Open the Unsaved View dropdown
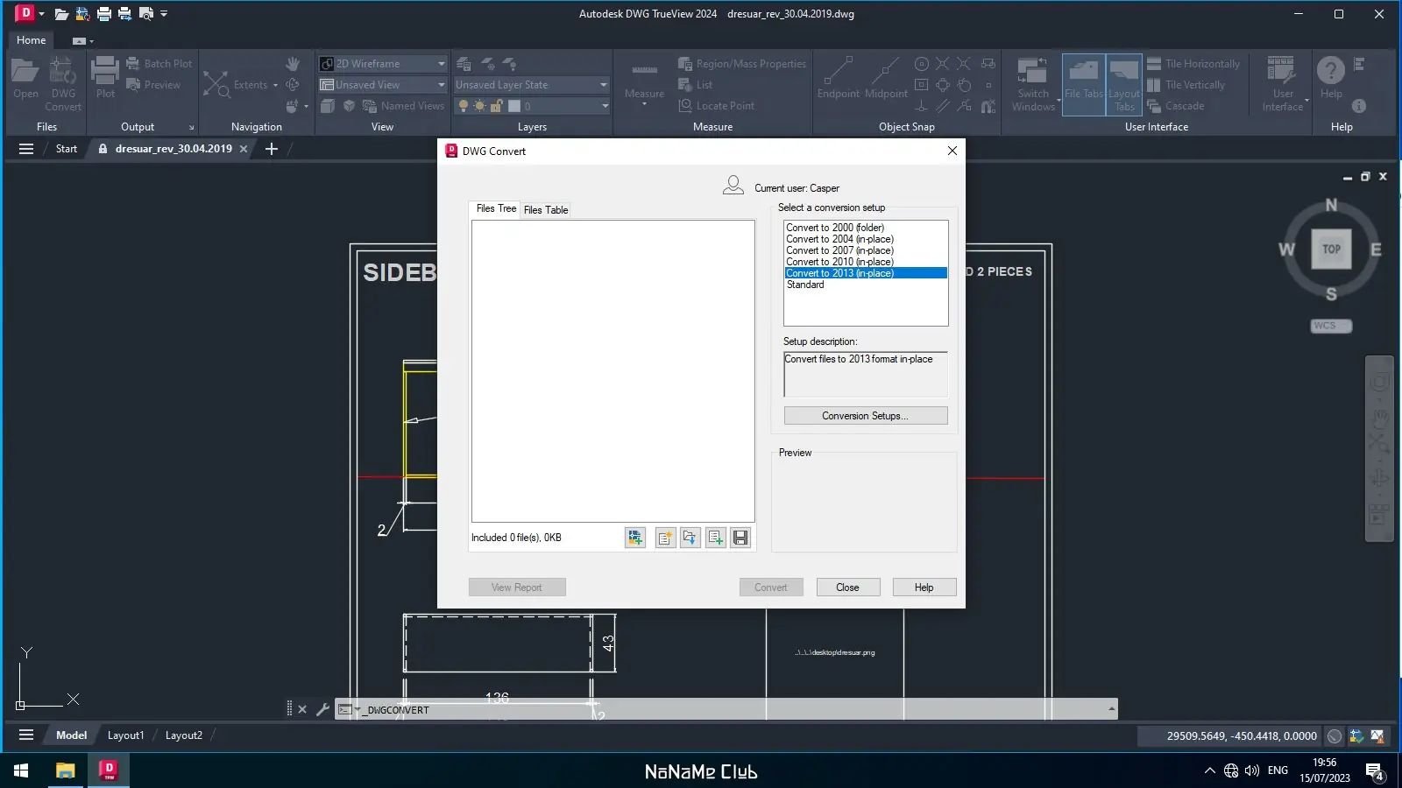1402x788 pixels. pyautogui.click(x=441, y=85)
